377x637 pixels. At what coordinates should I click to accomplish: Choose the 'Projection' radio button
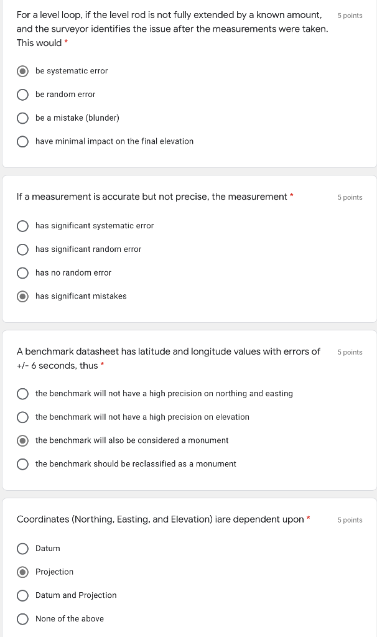pyautogui.click(x=22, y=572)
